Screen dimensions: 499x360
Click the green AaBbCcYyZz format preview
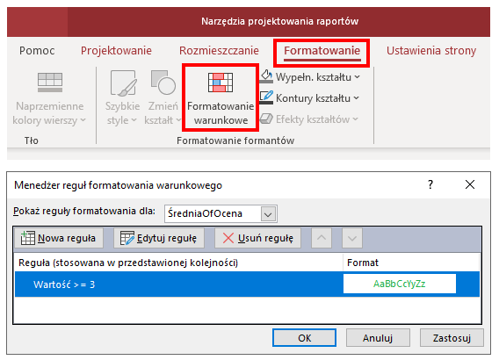click(x=400, y=284)
